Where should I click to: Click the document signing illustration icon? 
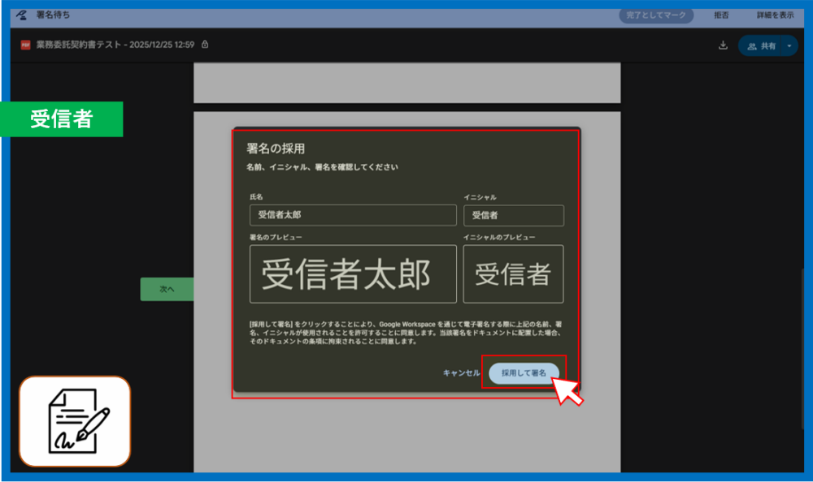[x=75, y=421]
